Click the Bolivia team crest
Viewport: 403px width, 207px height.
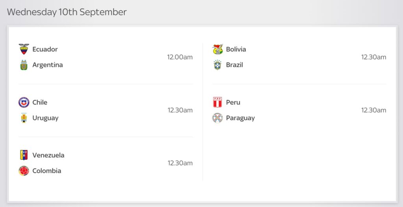click(218, 49)
